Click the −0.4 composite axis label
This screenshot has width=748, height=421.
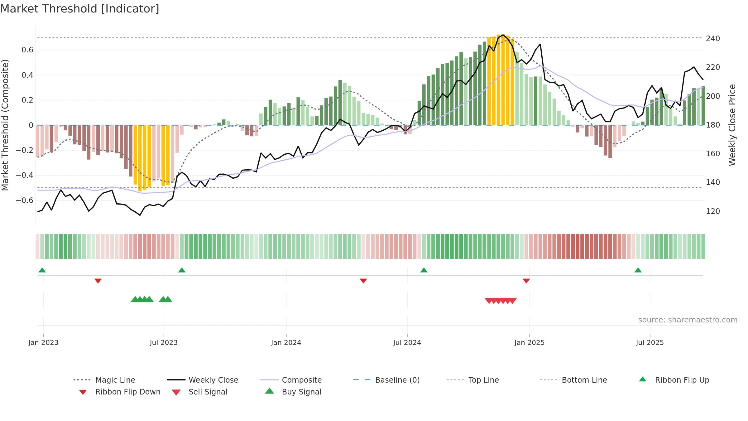25,175
